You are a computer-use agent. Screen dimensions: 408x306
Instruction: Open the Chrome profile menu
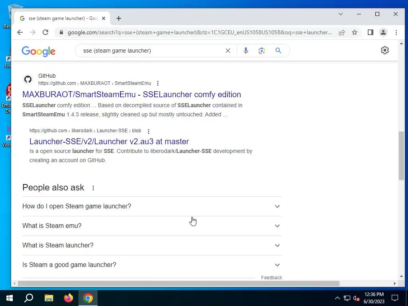(x=383, y=32)
